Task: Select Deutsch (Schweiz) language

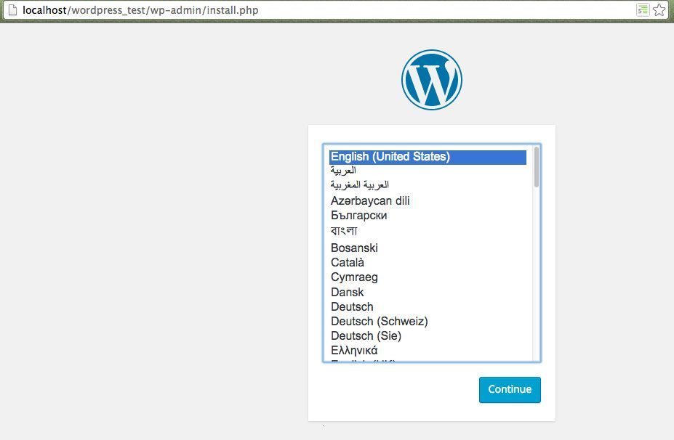Action: point(428,322)
